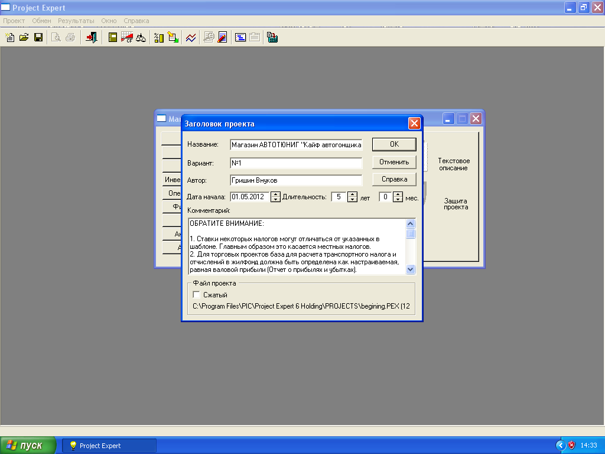
Task: Click the comment scrollbar thumb
Action: [411, 234]
